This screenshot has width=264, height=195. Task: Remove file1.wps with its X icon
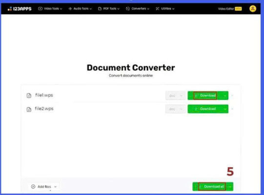[x=232, y=96]
